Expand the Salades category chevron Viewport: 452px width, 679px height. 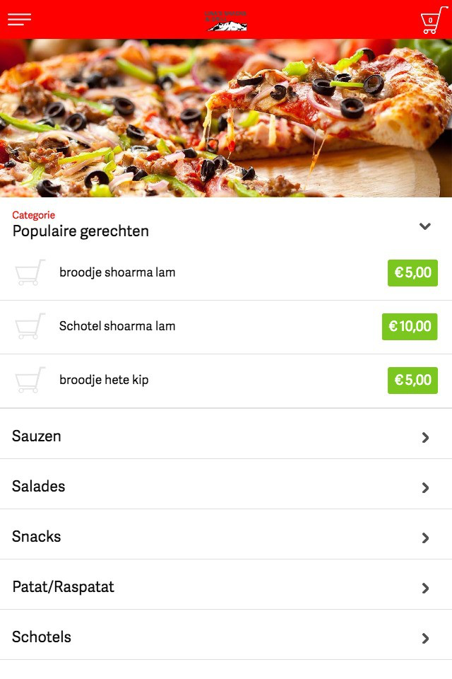[426, 487]
